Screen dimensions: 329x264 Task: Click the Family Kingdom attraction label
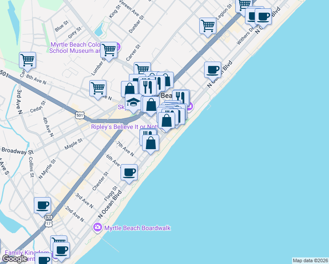[x=27, y=253]
